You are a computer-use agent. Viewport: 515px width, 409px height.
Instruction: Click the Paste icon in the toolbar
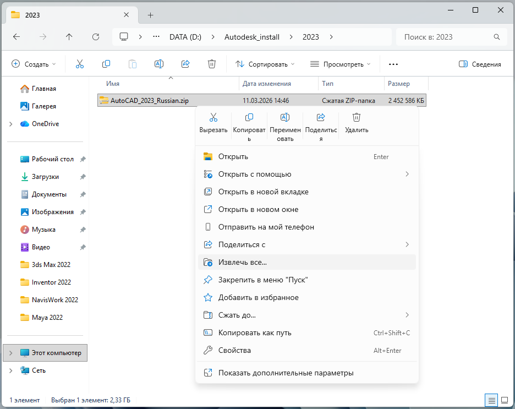click(133, 64)
